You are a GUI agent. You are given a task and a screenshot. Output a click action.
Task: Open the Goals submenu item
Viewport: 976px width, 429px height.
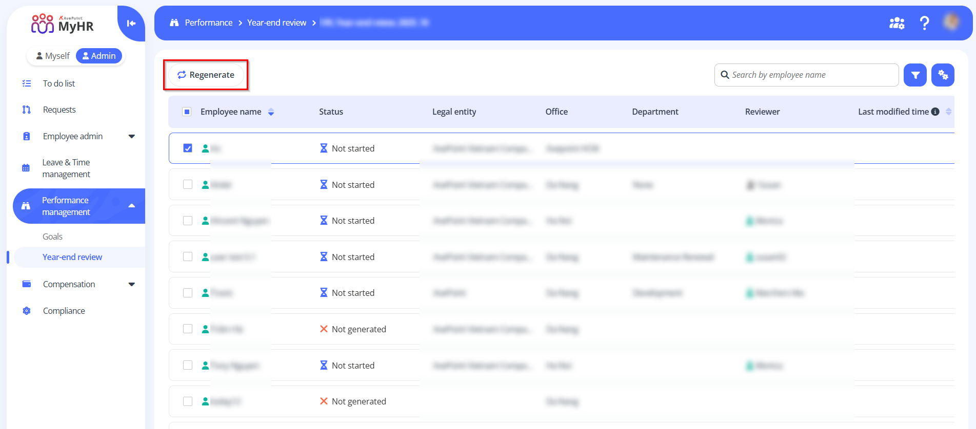(52, 237)
